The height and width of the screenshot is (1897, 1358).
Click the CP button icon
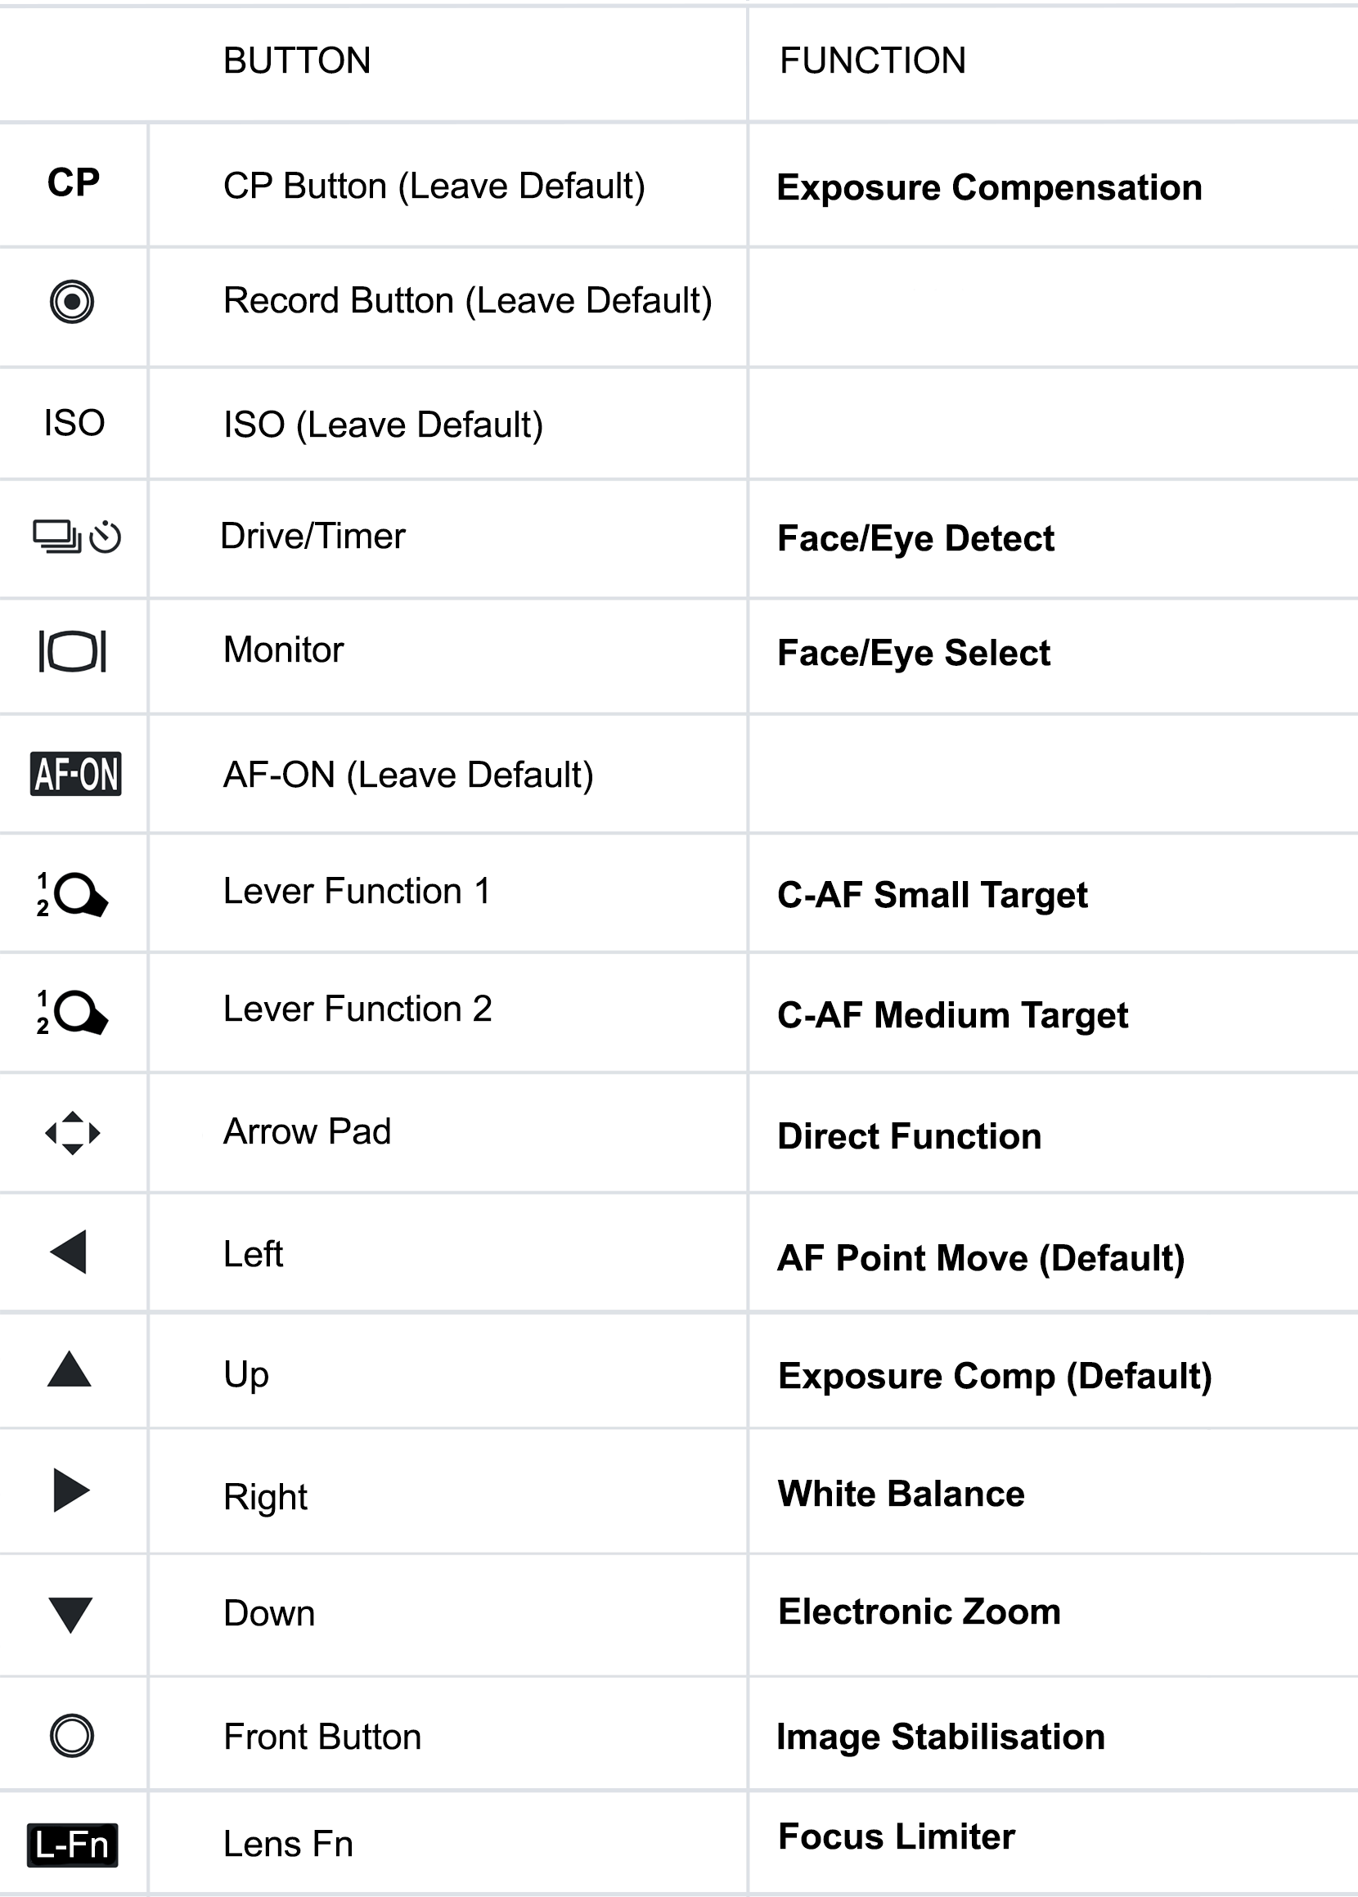[x=74, y=183]
